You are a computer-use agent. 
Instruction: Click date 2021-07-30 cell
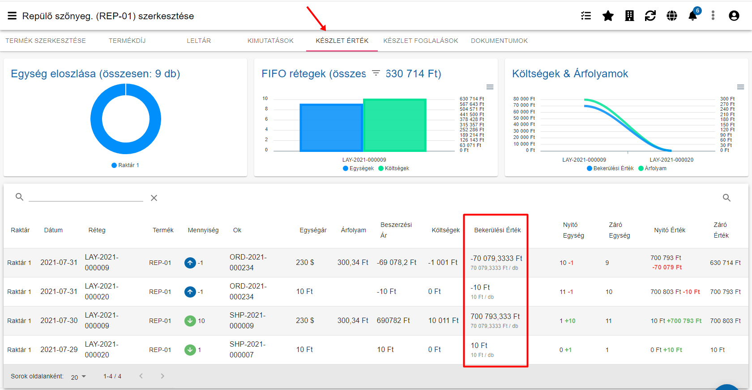click(x=59, y=321)
